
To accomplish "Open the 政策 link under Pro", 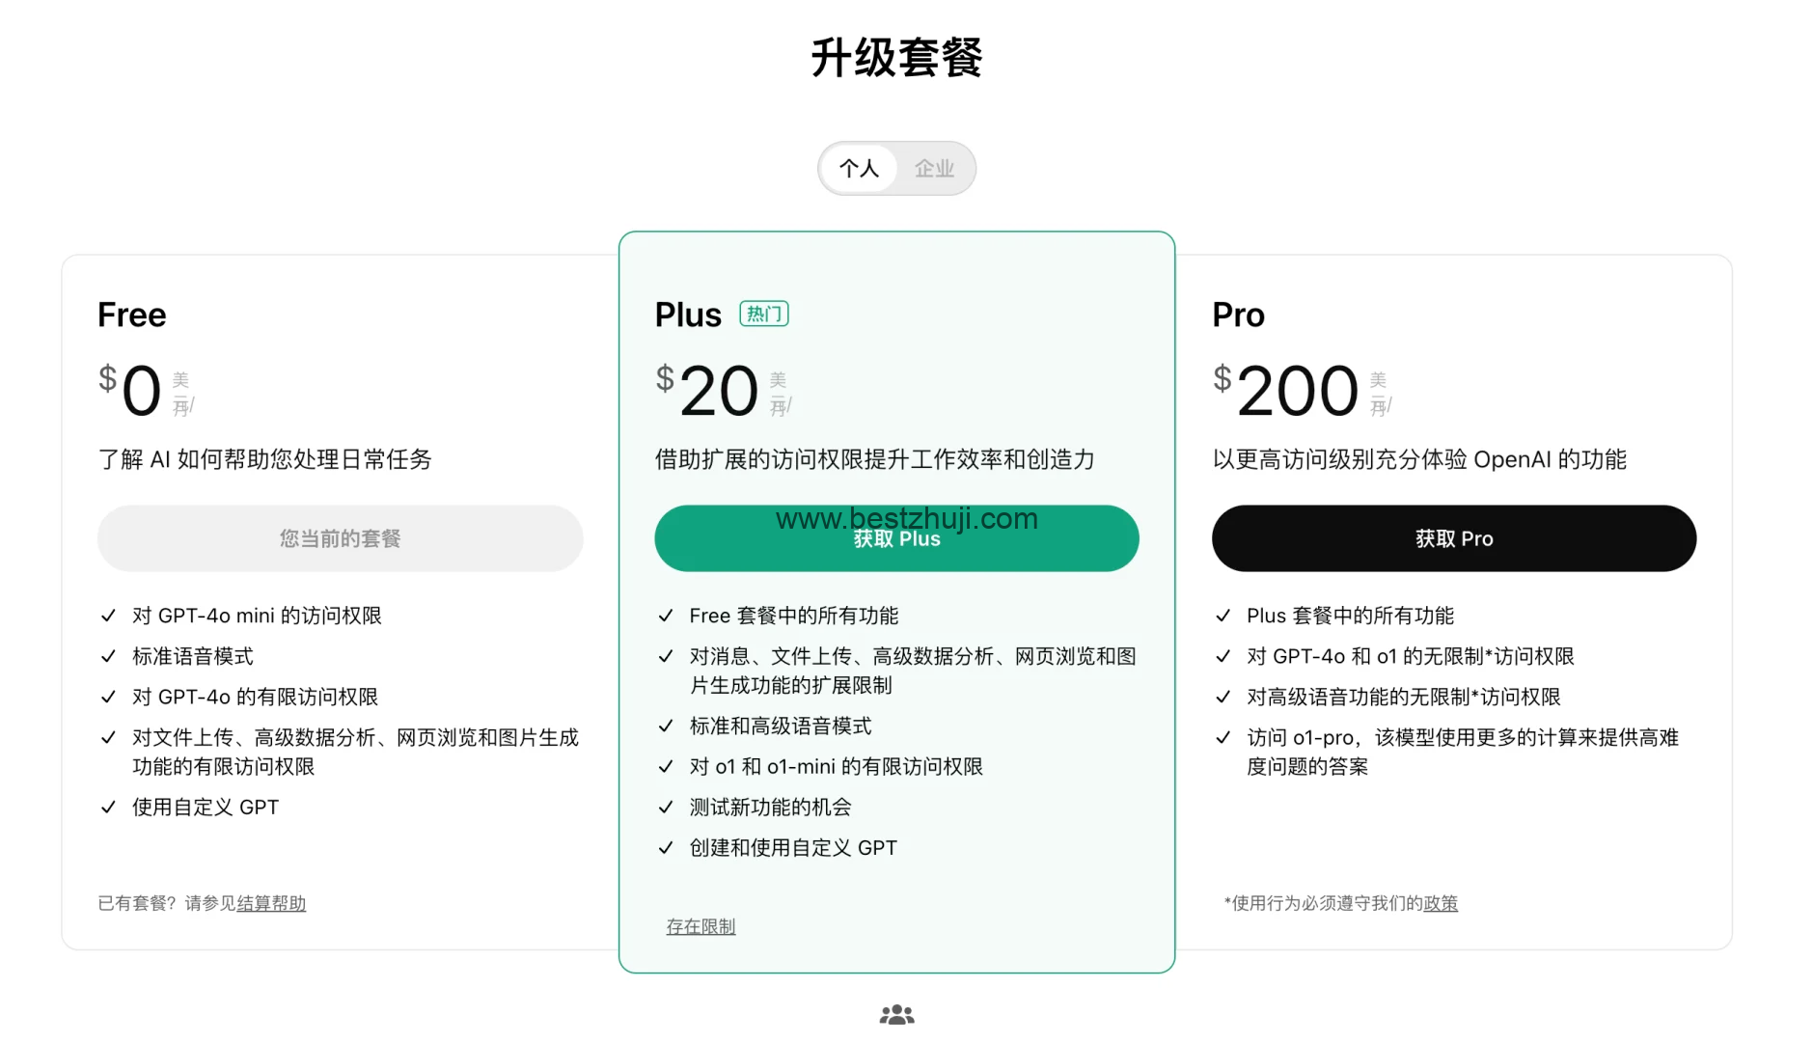I will [x=1440, y=904].
